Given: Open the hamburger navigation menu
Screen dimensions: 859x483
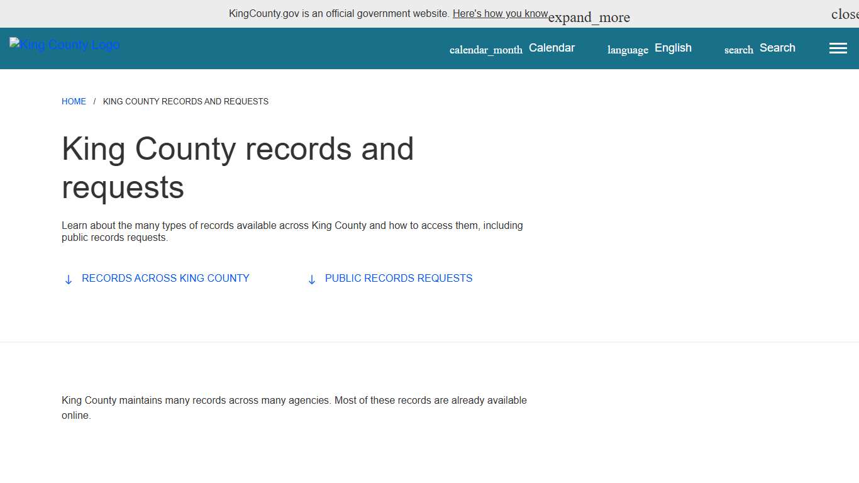Looking at the screenshot, I should tap(838, 48).
